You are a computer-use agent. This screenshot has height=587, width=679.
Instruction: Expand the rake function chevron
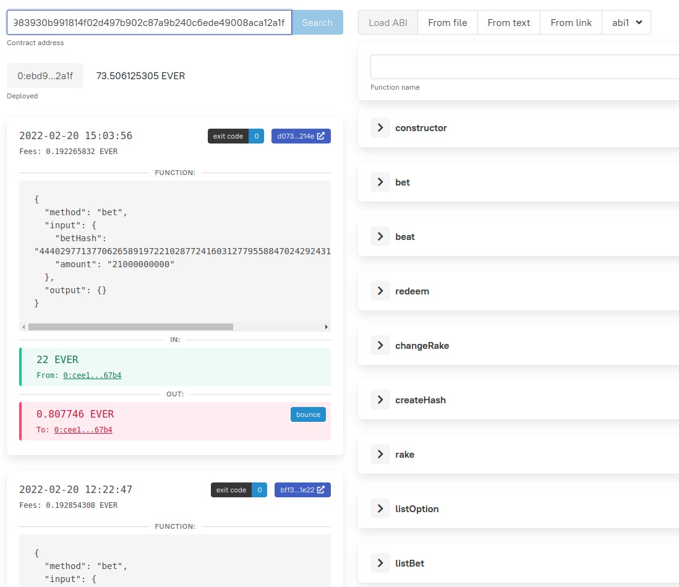tap(380, 455)
